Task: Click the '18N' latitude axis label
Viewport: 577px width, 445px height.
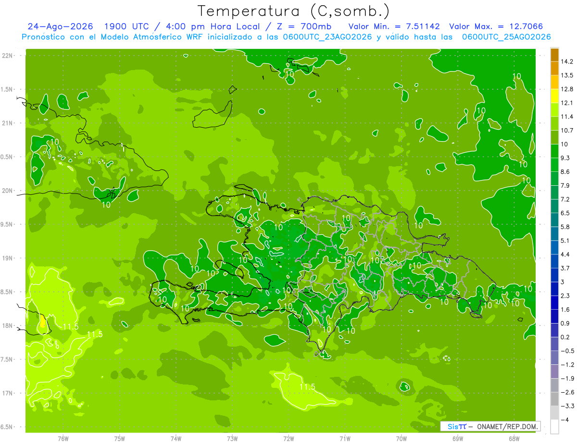Action: click(x=7, y=325)
